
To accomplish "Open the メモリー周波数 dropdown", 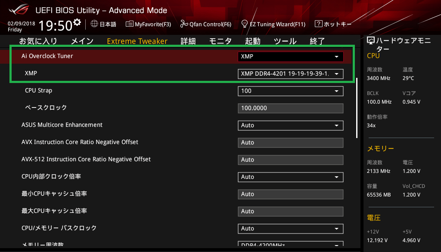I will (x=291, y=244).
